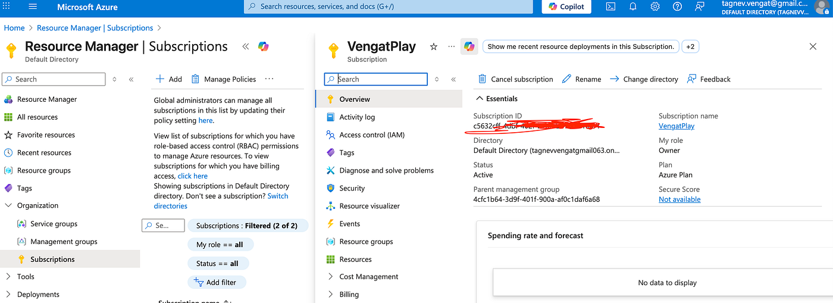
Task: Click 'Show me recent resource deployments' suggestion
Action: click(x=581, y=46)
